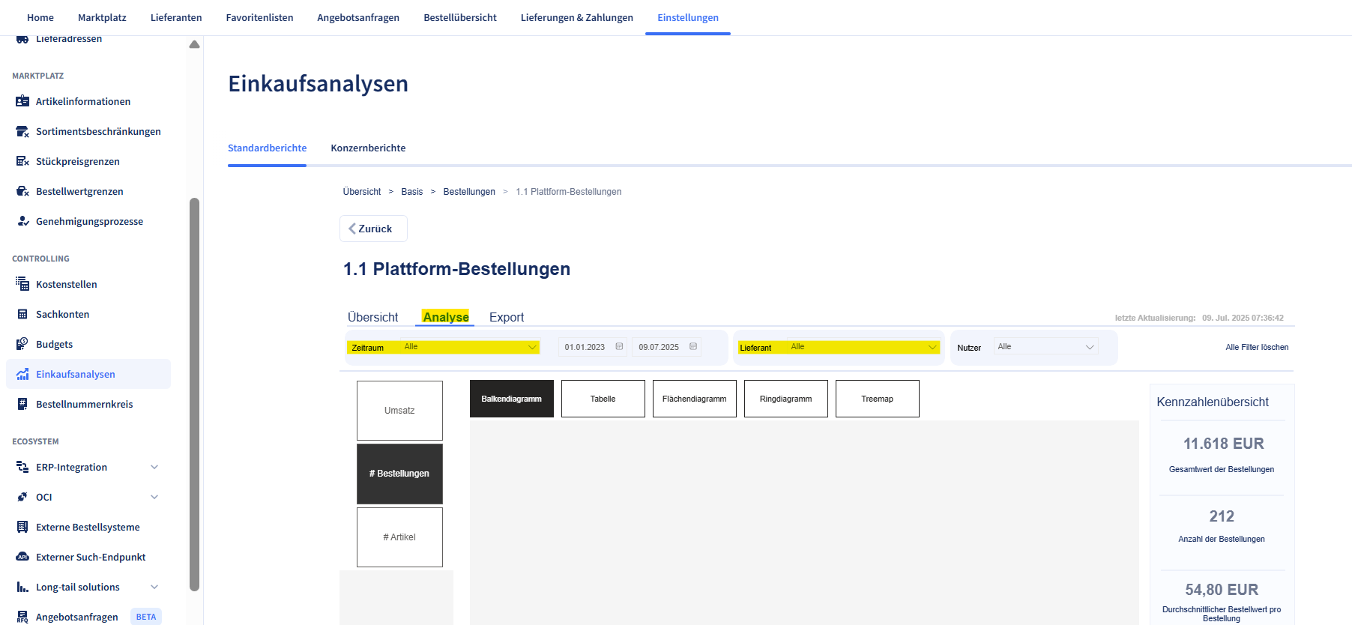Open calendar icon for start date 01.01.2023

click(x=619, y=347)
